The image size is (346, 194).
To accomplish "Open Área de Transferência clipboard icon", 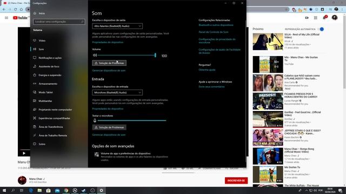I will [x=35, y=127].
